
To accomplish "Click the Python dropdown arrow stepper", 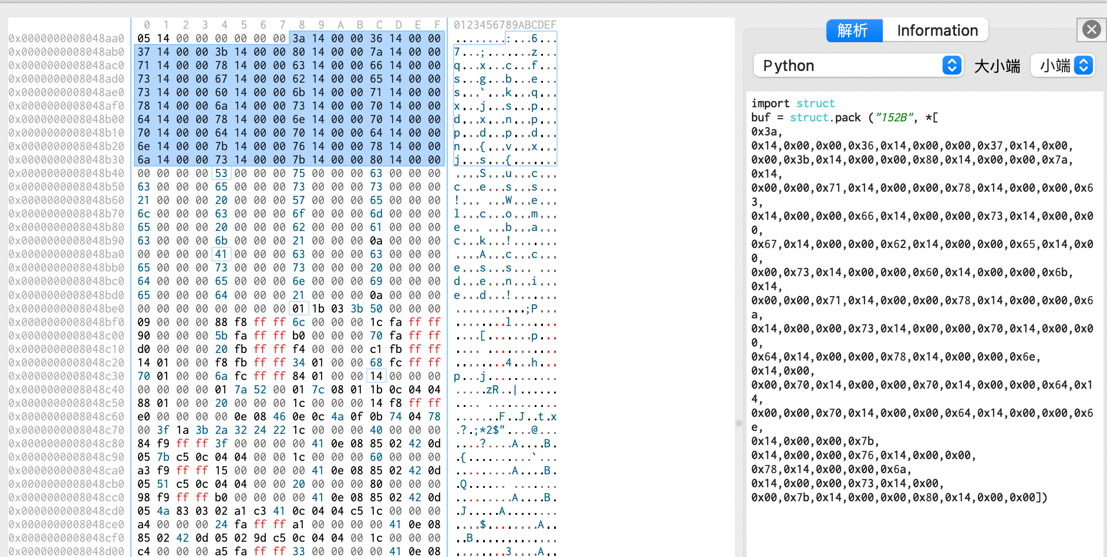I will tap(951, 66).
